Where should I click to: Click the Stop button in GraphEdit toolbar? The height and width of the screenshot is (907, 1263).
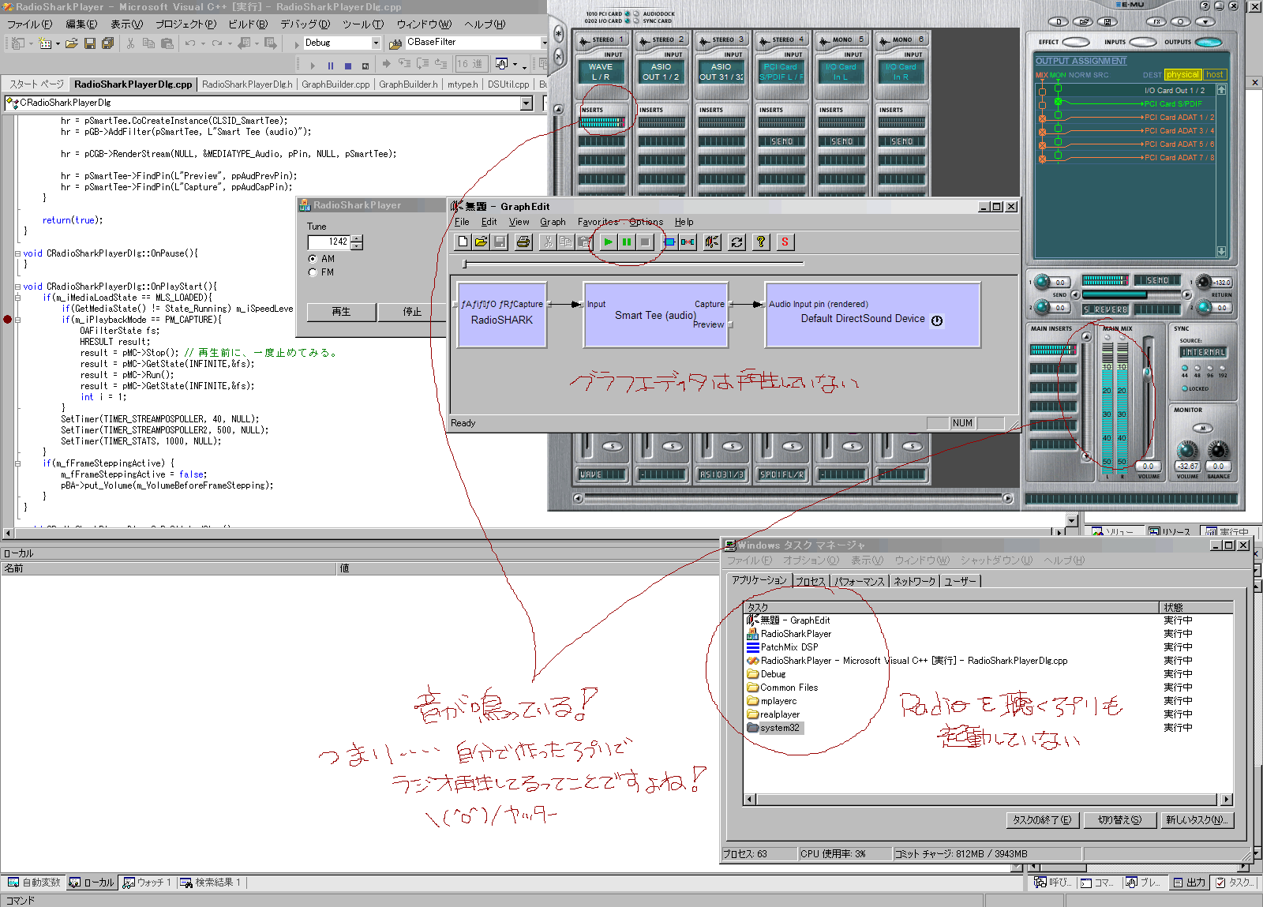coord(645,242)
